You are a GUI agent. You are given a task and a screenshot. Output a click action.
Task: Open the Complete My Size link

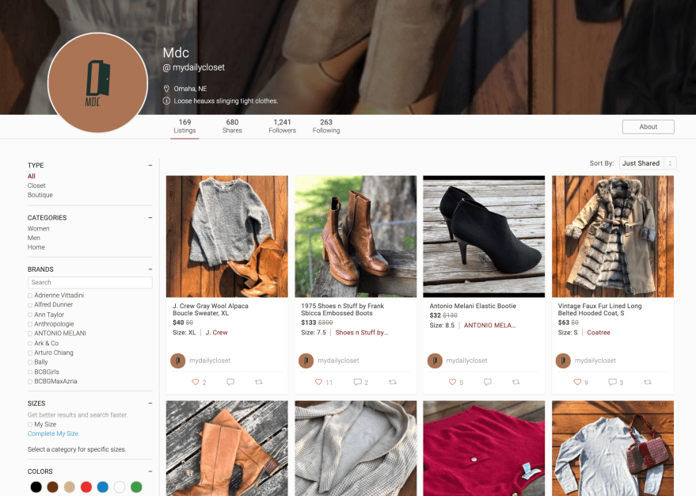tap(53, 433)
